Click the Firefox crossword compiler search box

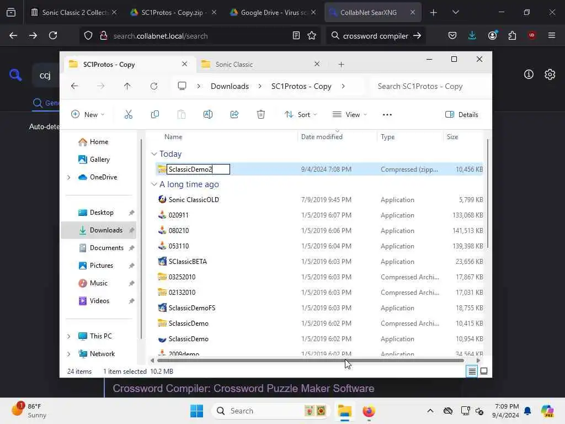[375, 36]
